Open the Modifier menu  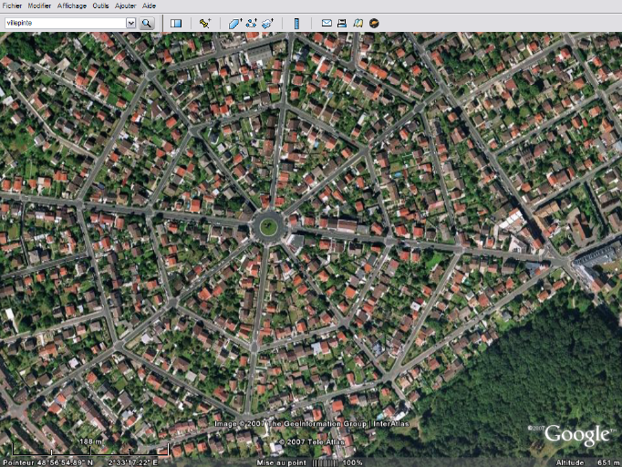point(39,5)
